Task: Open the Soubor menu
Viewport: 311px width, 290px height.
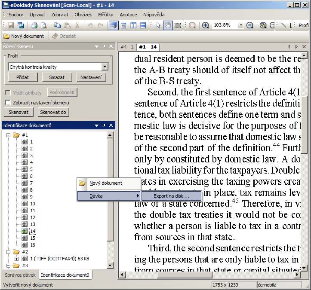Action: pos(16,15)
